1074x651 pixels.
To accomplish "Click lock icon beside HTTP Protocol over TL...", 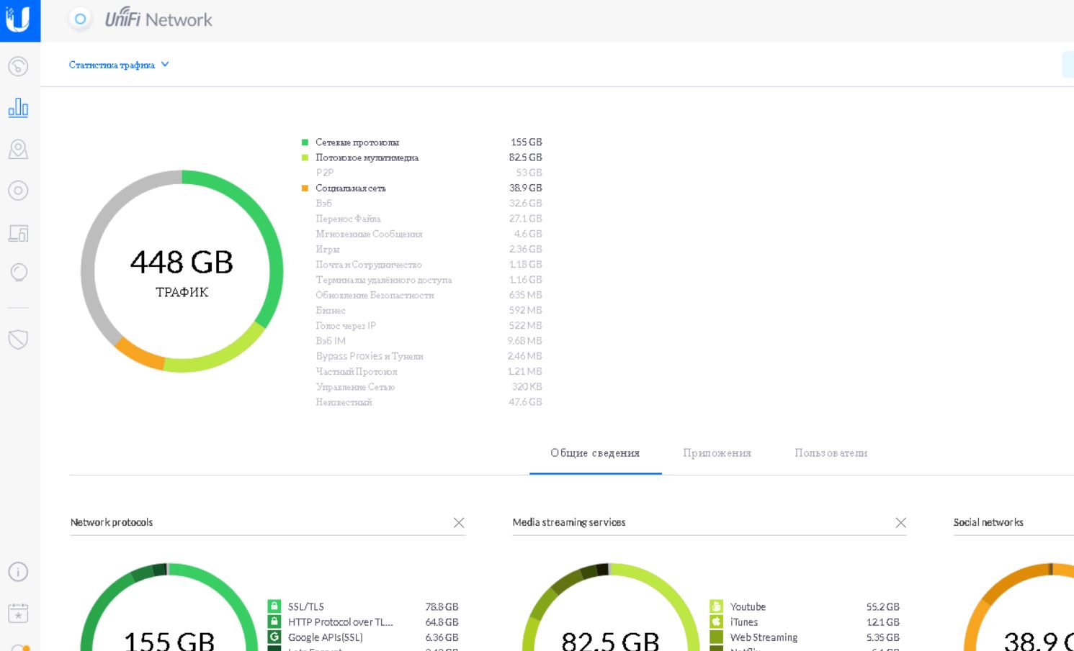I will pyautogui.click(x=274, y=622).
